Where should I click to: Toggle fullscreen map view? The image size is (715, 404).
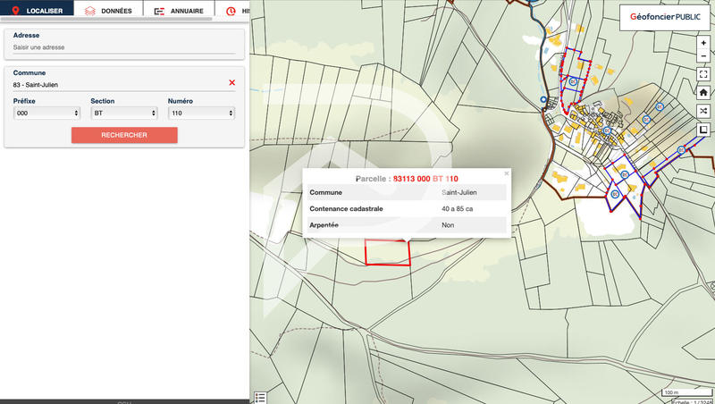(703, 74)
